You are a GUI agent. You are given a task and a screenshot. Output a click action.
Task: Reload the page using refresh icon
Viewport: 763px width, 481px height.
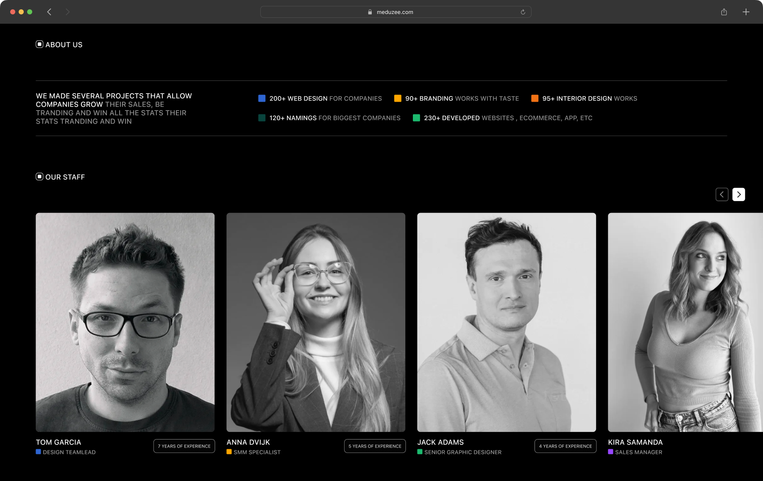pos(523,12)
